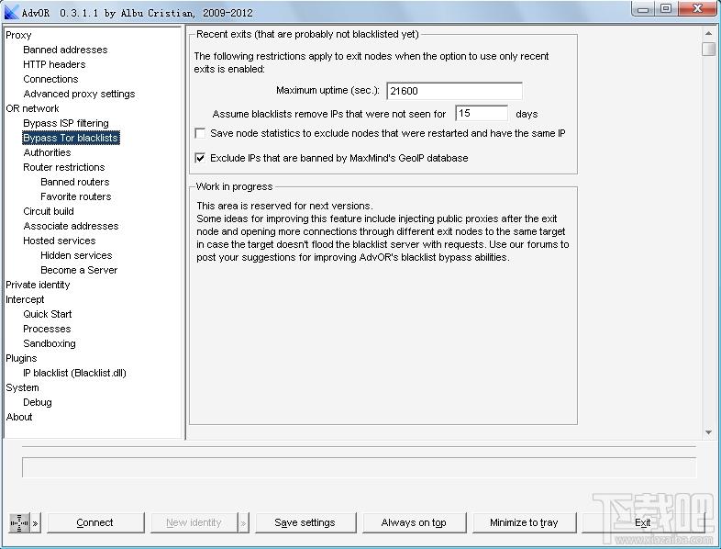Open IP blacklist (Blacklist.dll) plugin page
This screenshot has height=549, width=721.
74,374
